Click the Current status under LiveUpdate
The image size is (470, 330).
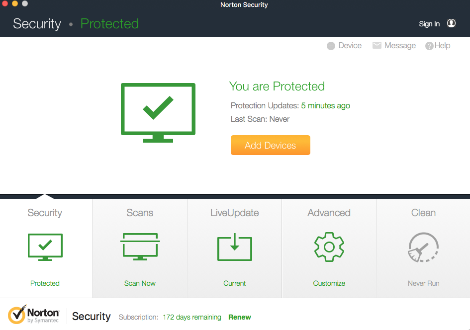[x=235, y=283]
